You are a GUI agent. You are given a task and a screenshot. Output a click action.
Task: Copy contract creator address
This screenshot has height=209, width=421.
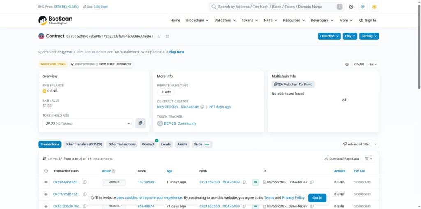[x=202, y=107]
